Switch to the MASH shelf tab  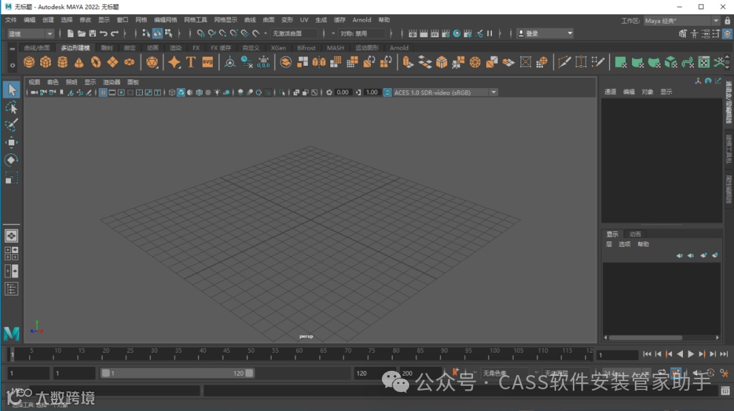tap(335, 47)
